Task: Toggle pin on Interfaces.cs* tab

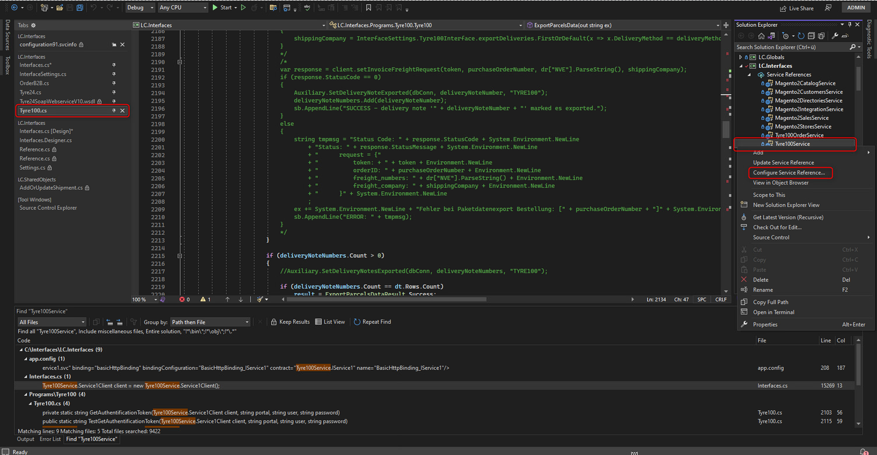Action: coord(114,65)
